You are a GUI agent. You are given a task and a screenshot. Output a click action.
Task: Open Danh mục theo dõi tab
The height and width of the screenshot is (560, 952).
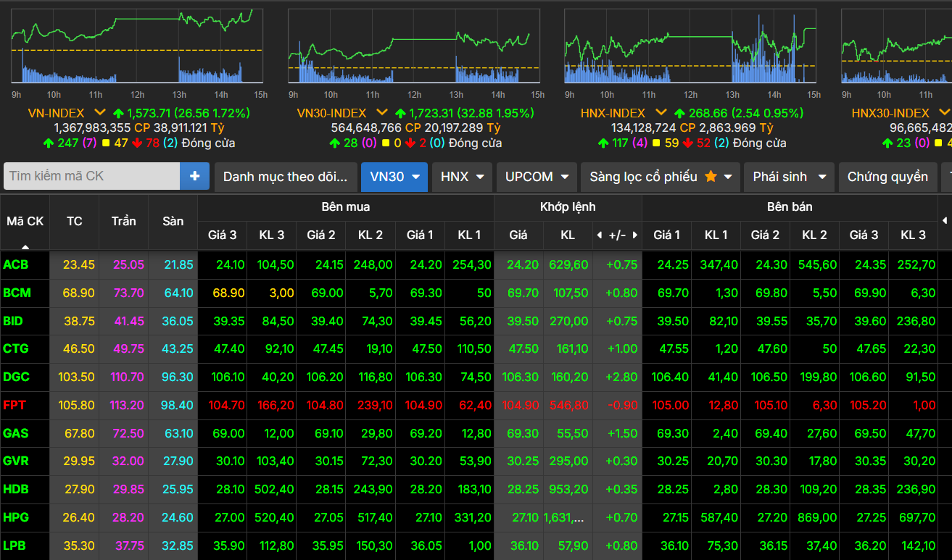[286, 177]
